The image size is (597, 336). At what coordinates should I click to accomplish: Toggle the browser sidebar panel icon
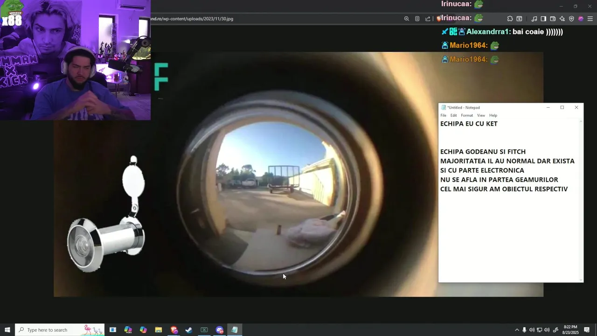coord(543,19)
